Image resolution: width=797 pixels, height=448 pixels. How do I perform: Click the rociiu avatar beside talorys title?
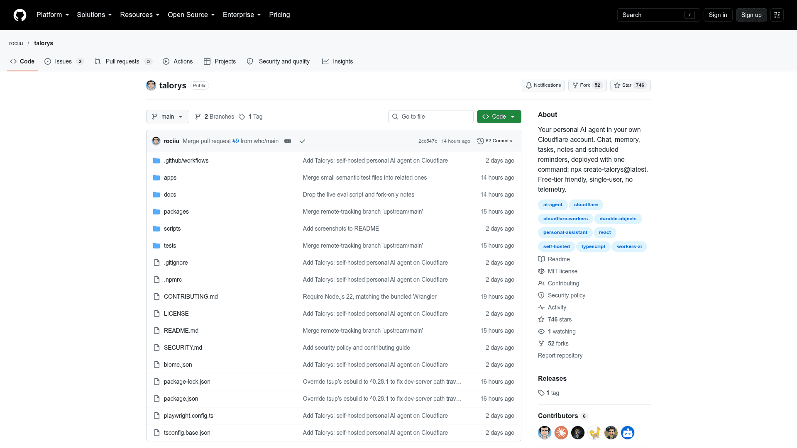click(x=151, y=85)
